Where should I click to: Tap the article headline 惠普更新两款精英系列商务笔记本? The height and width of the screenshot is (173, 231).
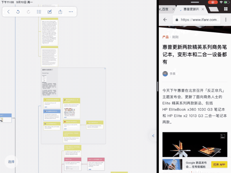click(195, 54)
